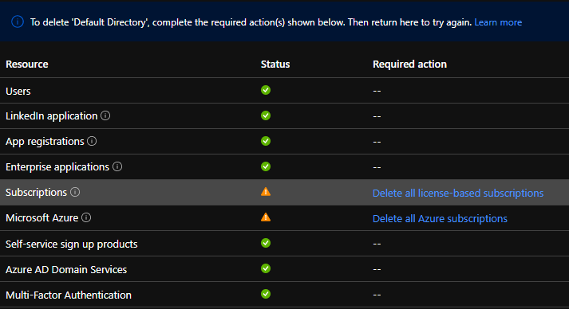
Task: Select the Azure AD Domain Services row
Action: [x=284, y=269]
